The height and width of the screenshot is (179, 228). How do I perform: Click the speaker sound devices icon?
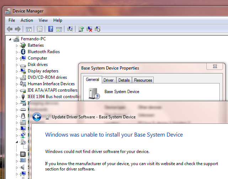22,167
